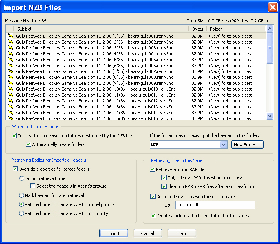Disable Create a unique attachment folder option
The height and width of the screenshot is (244, 280).
[x=153, y=216]
